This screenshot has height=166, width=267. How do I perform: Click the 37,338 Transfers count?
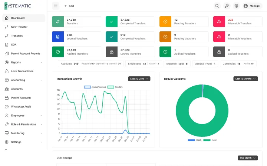pos(71,20)
